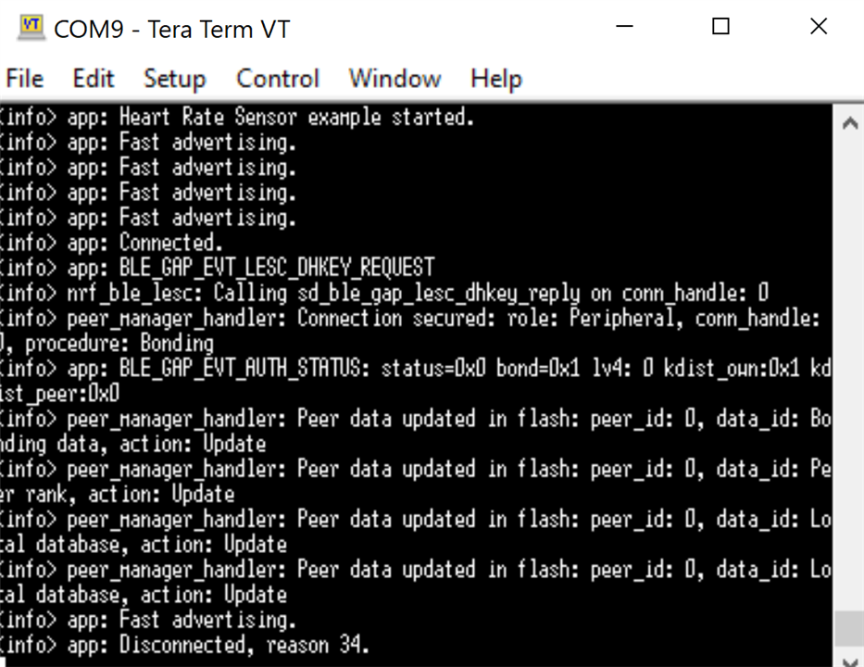Click the scrollbar track above the thumb

coord(849,373)
